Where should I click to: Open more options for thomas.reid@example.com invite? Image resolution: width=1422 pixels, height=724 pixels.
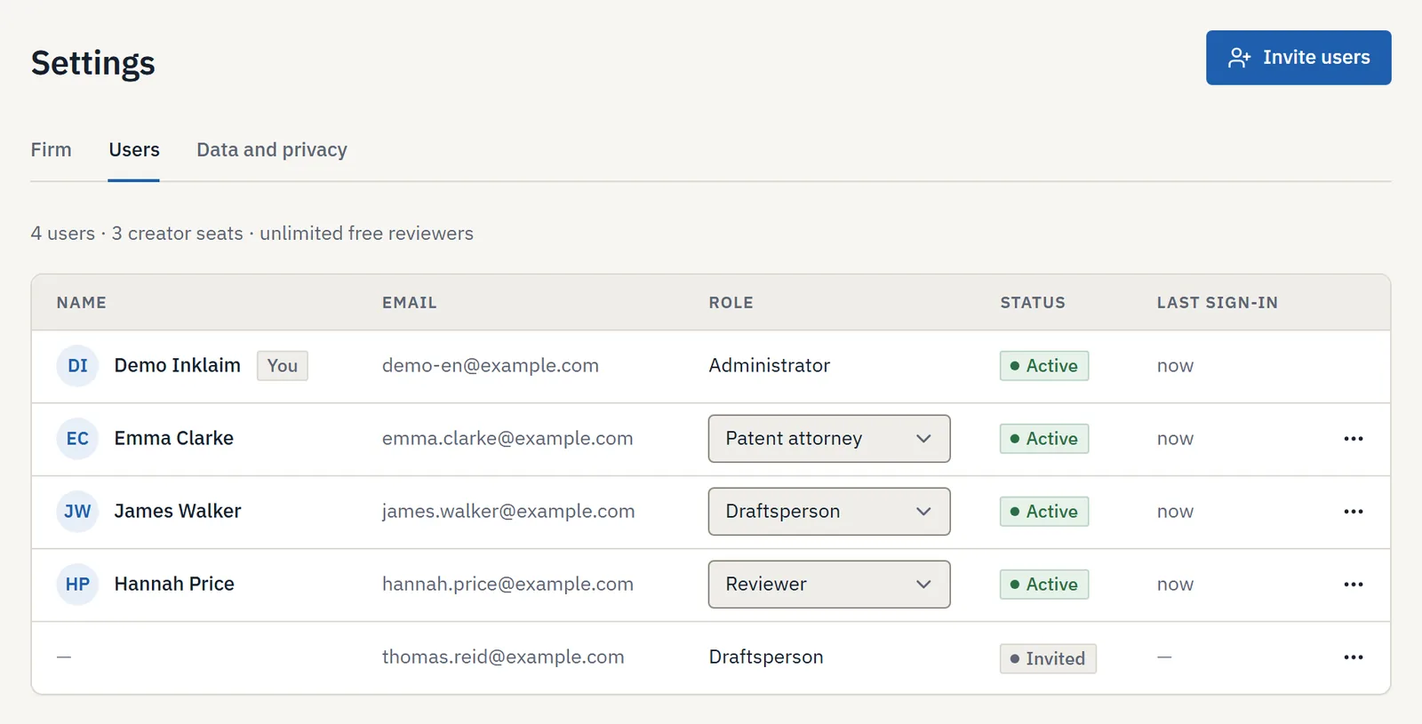point(1354,657)
